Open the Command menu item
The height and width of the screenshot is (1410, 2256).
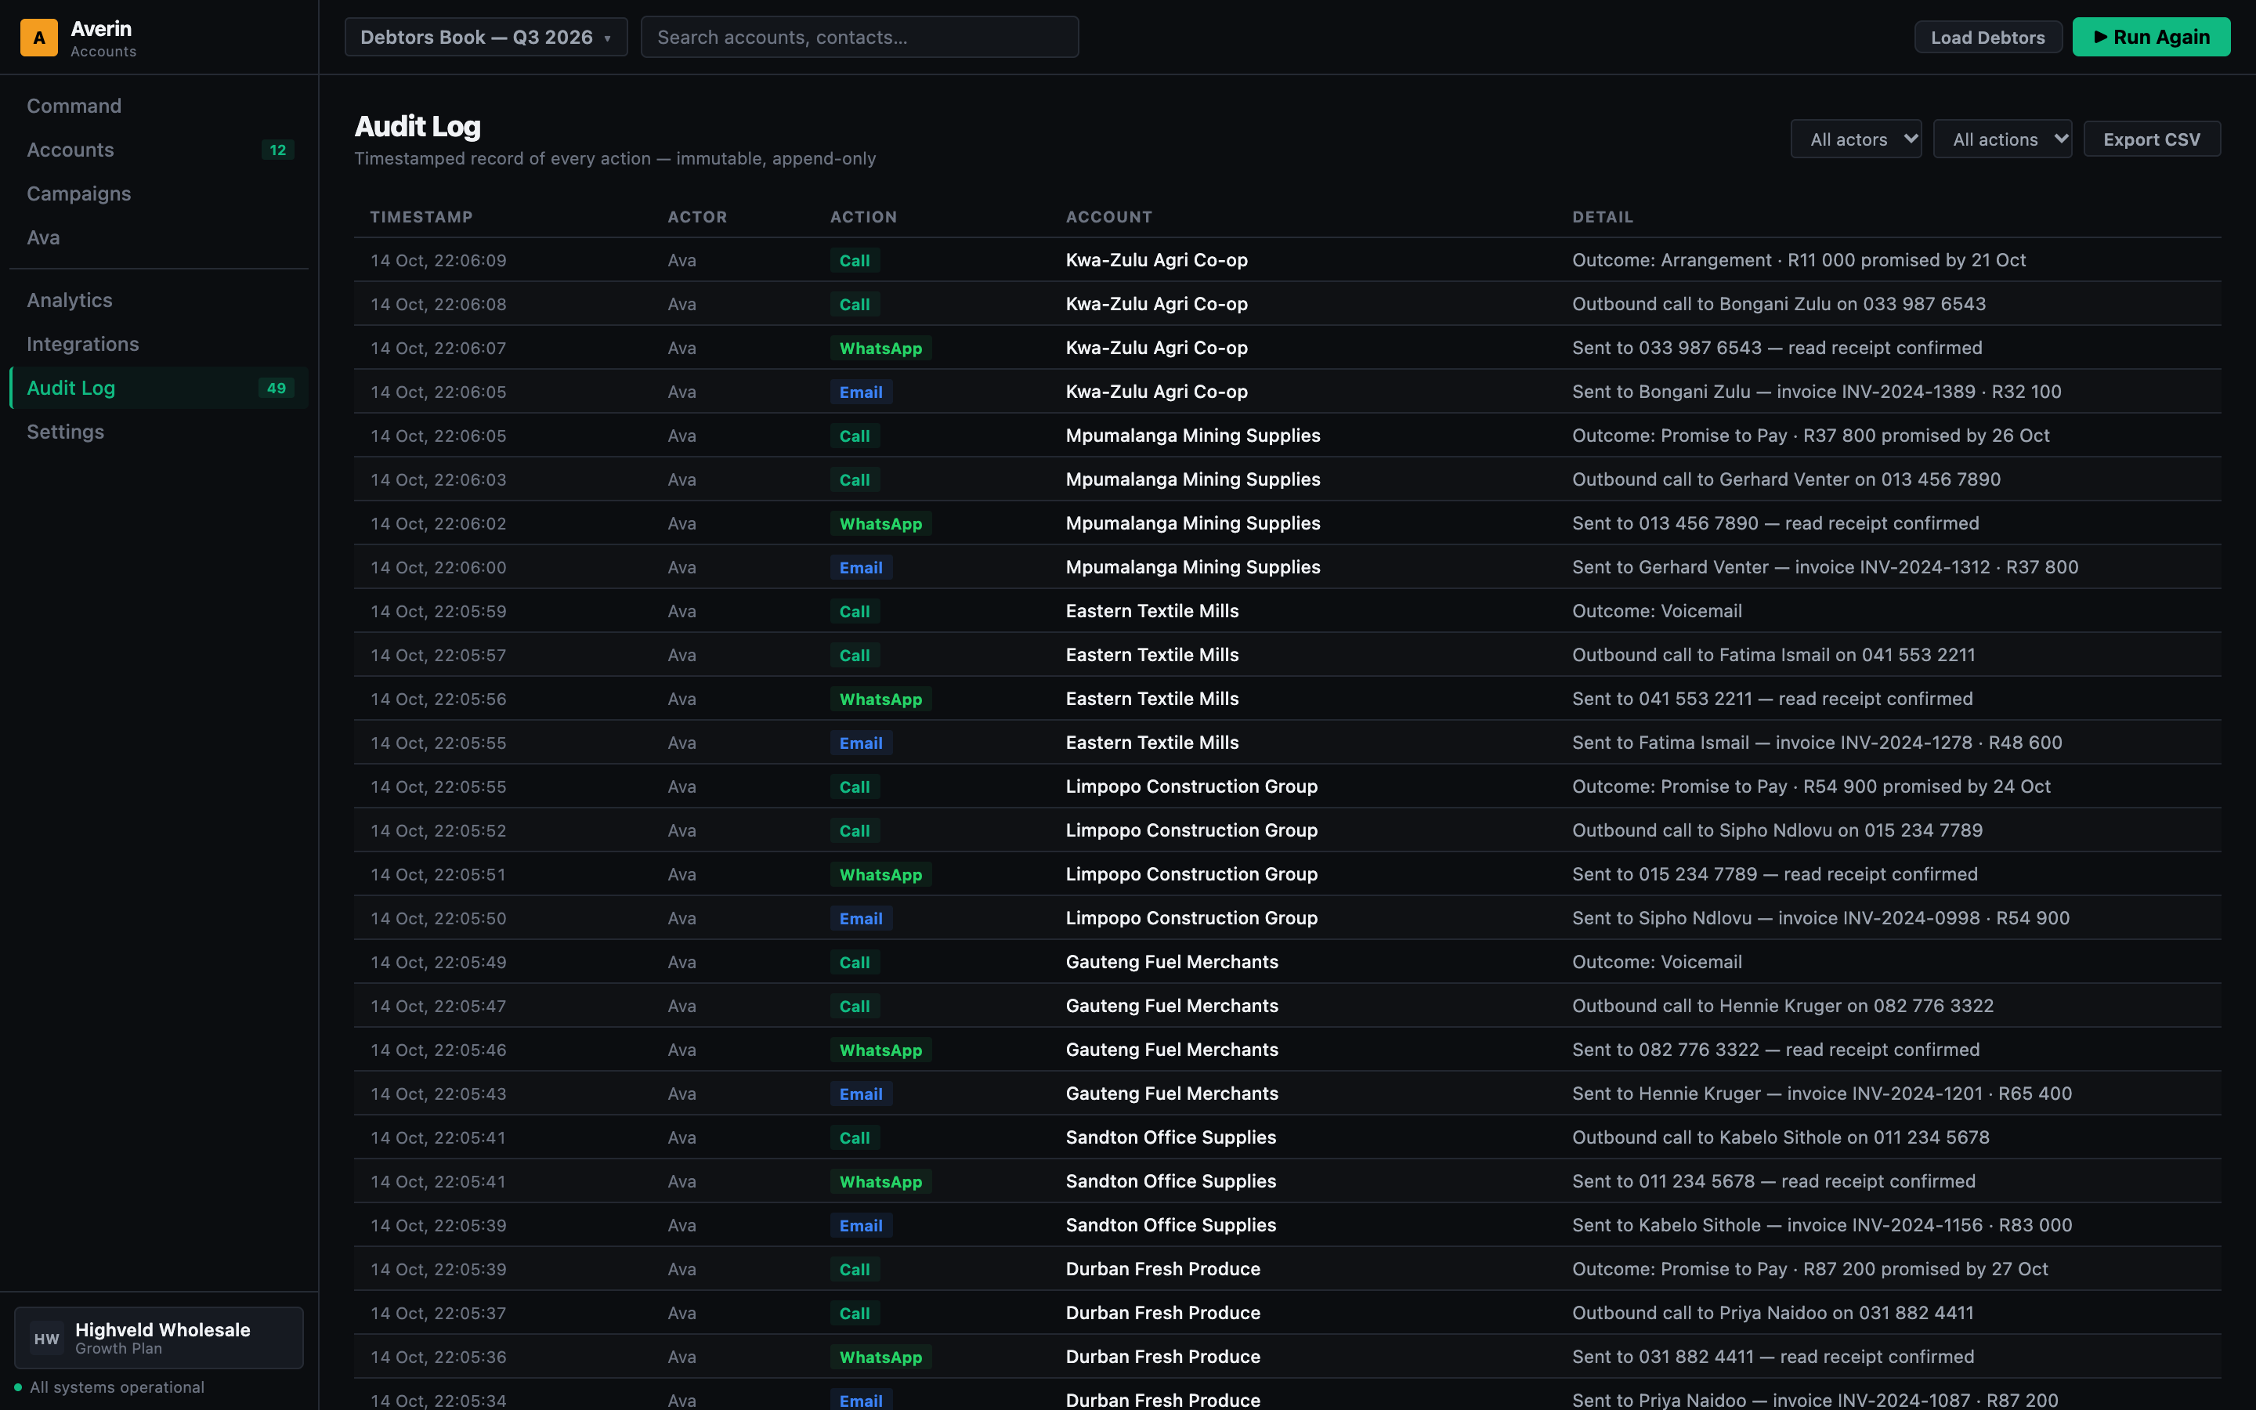tap(158, 107)
